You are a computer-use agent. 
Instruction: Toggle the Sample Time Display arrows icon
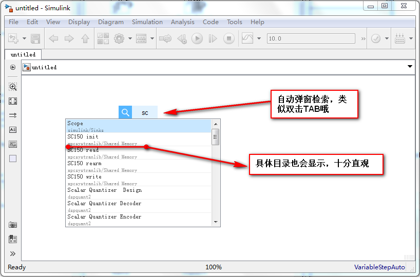pyautogui.click(x=13, y=115)
